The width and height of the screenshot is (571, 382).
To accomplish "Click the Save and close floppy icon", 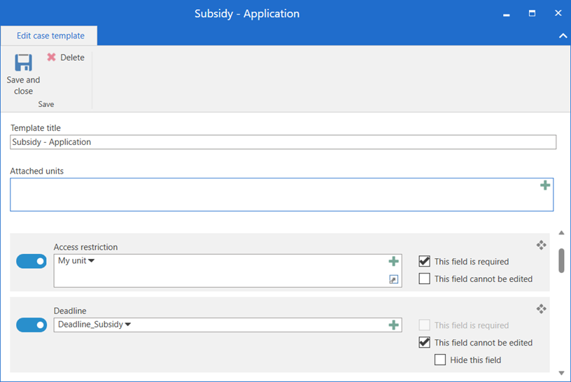I will (x=23, y=62).
